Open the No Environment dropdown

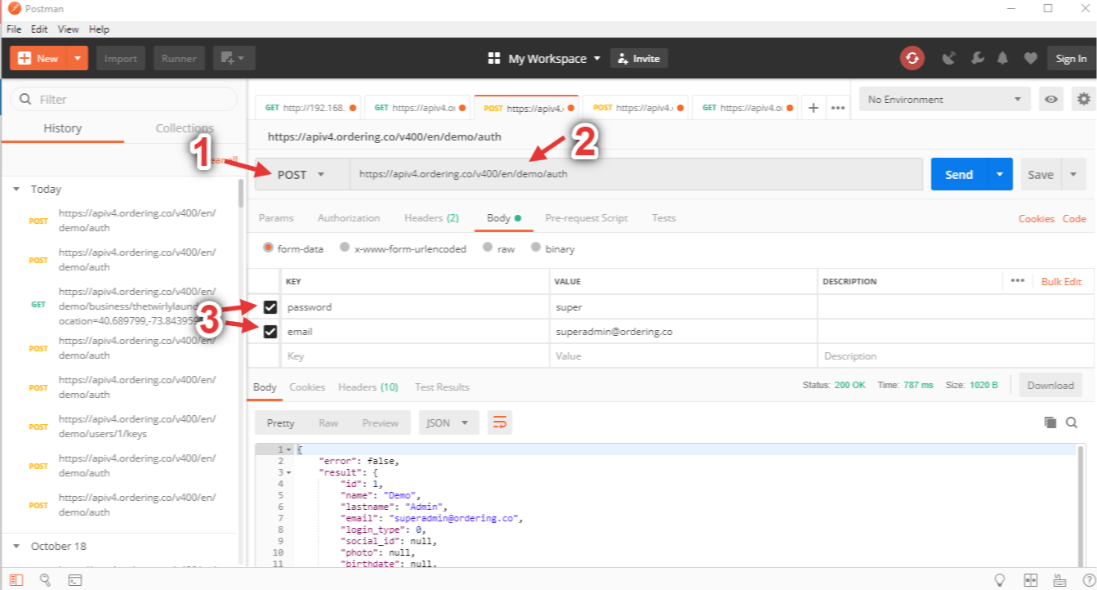click(x=944, y=100)
